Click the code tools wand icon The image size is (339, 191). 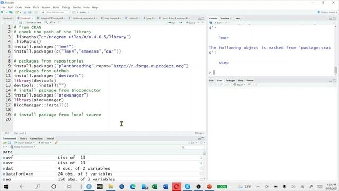click(51, 23)
